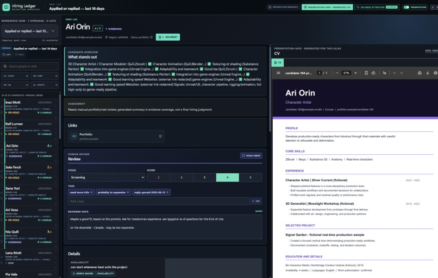The width and height of the screenshot is (438, 278).
Task: Click the candidate.184@example.invalid email text
Action: tap(84, 37)
